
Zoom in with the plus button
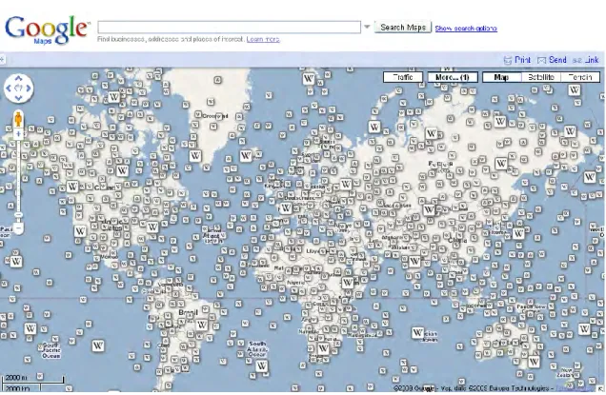click(18, 134)
